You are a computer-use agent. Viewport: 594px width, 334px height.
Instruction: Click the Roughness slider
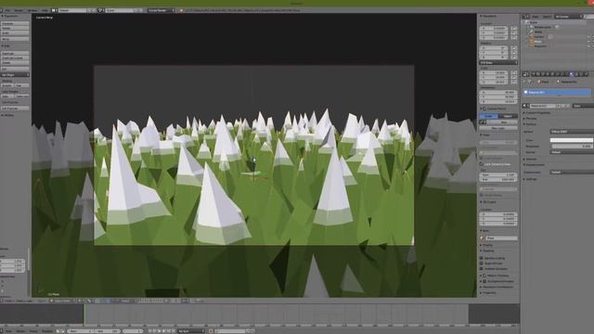[572, 146]
